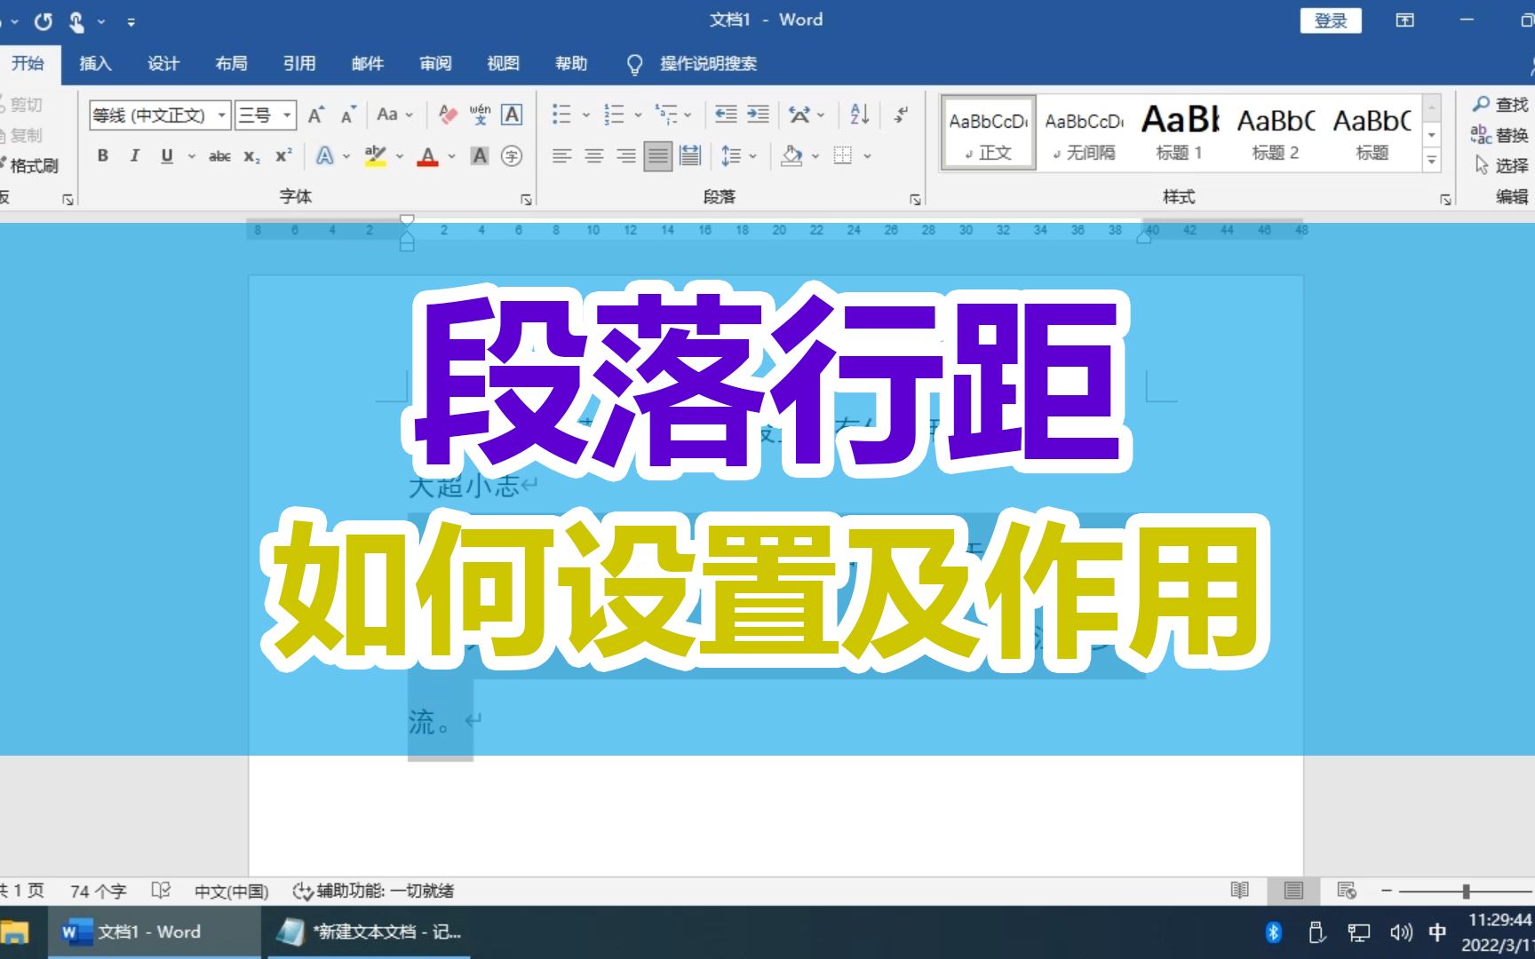Apply yellow text highlight color
Image resolution: width=1535 pixels, height=959 pixels.
click(x=376, y=156)
